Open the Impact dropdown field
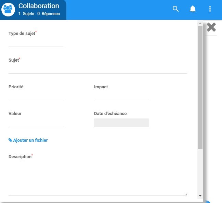The width and height of the screenshot is (222, 203). 121,96
